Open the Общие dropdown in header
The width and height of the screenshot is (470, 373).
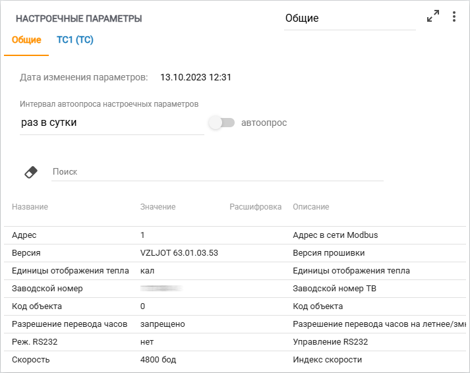[349, 18]
